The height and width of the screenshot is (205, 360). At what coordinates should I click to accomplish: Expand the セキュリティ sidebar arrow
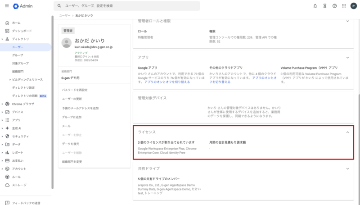tap(2, 136)
